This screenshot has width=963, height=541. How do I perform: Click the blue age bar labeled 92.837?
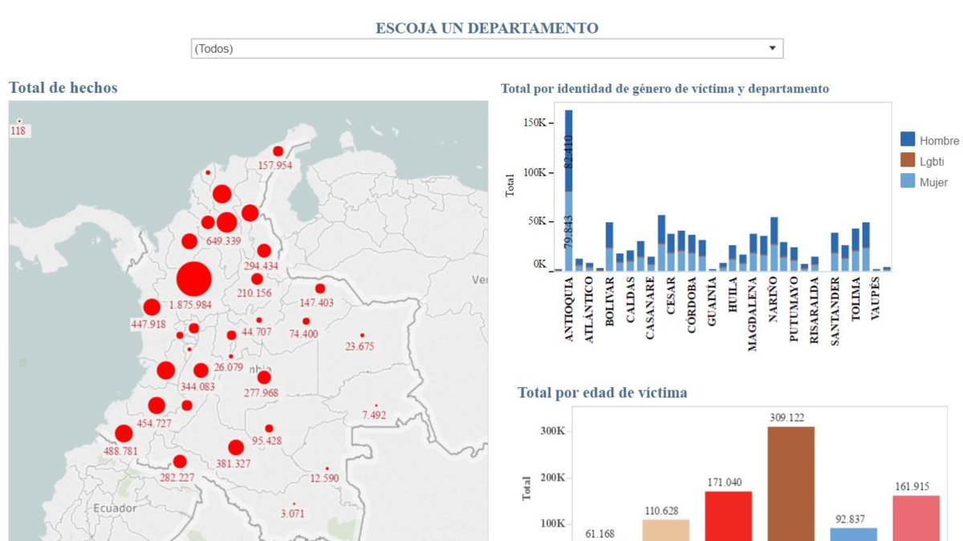[x=853, y=534]
